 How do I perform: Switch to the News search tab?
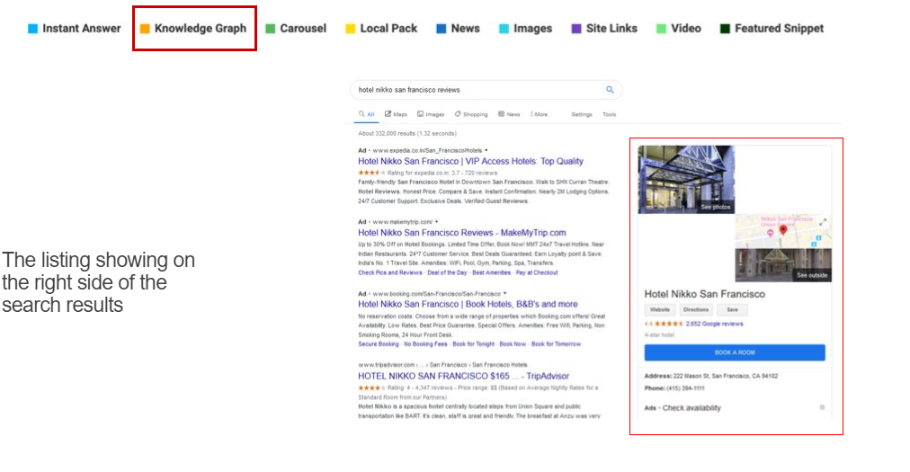pyautogui.click(x=509, y=114)
